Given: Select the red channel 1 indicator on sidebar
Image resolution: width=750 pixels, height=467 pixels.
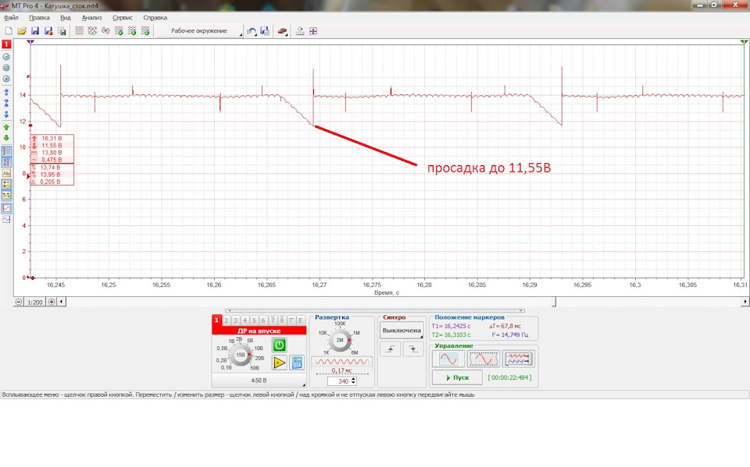Looking at the screenshot, I should (6, 44).
